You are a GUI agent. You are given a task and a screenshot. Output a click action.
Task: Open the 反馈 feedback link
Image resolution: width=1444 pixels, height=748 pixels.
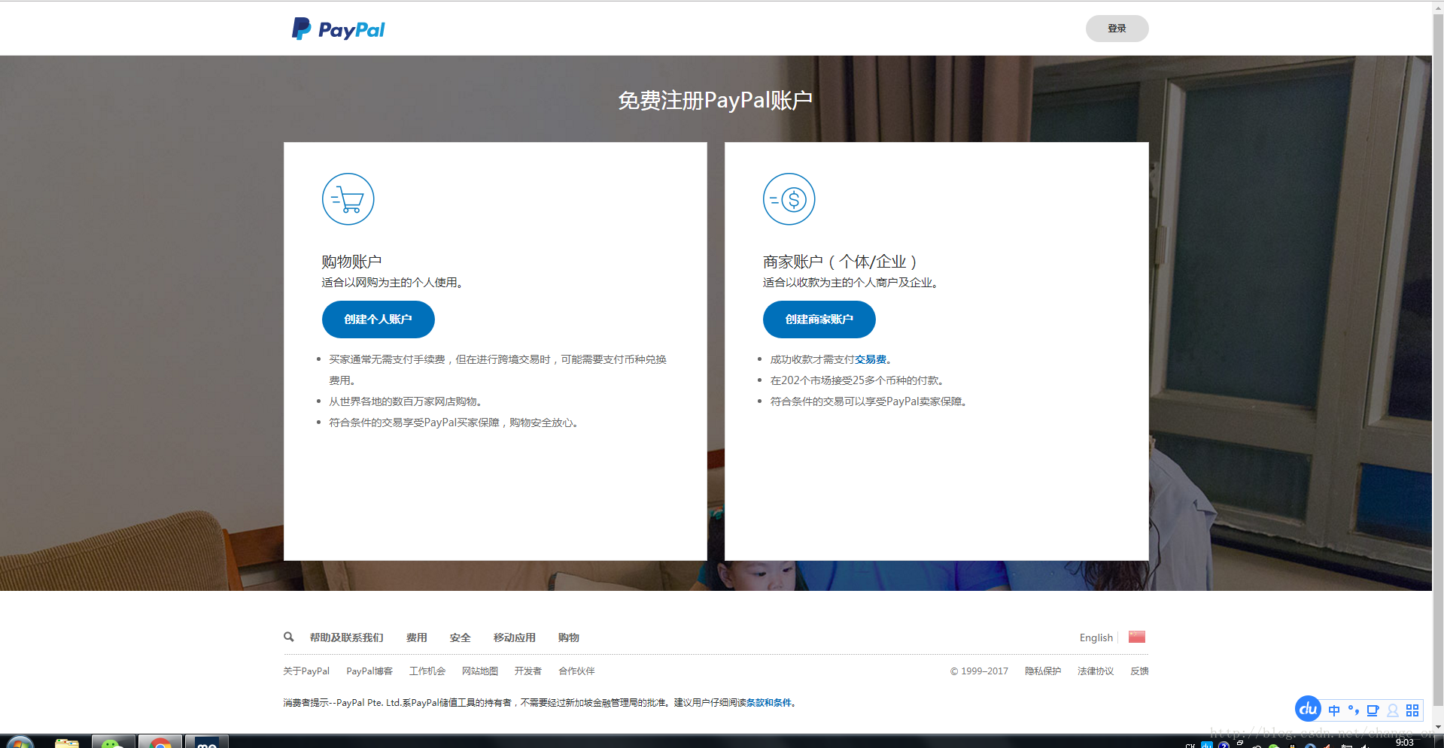click(1139, 671)
